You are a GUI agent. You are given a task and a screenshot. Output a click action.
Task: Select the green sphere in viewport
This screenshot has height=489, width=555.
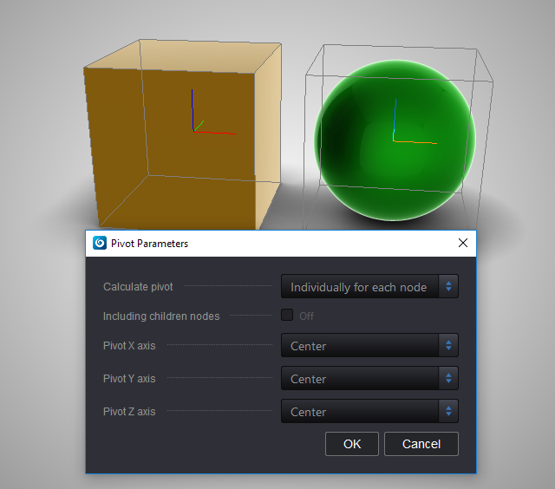[395, 140]
